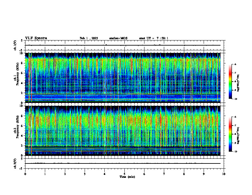This screenshot has height=195, width=252.
Task: Click the "-10" tick on ch.1 colorbar
Action: tap(235, 99)
